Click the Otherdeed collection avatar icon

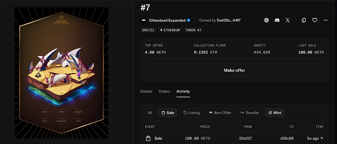[x=144, y=20]
